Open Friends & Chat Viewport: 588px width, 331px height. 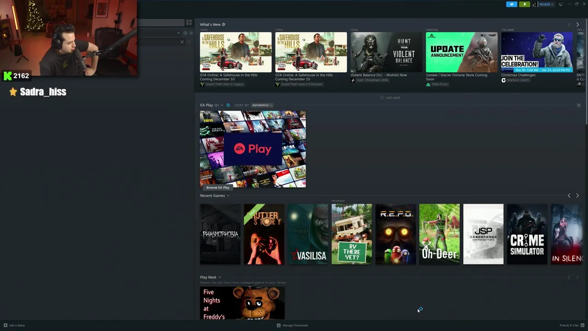[571, 325]
